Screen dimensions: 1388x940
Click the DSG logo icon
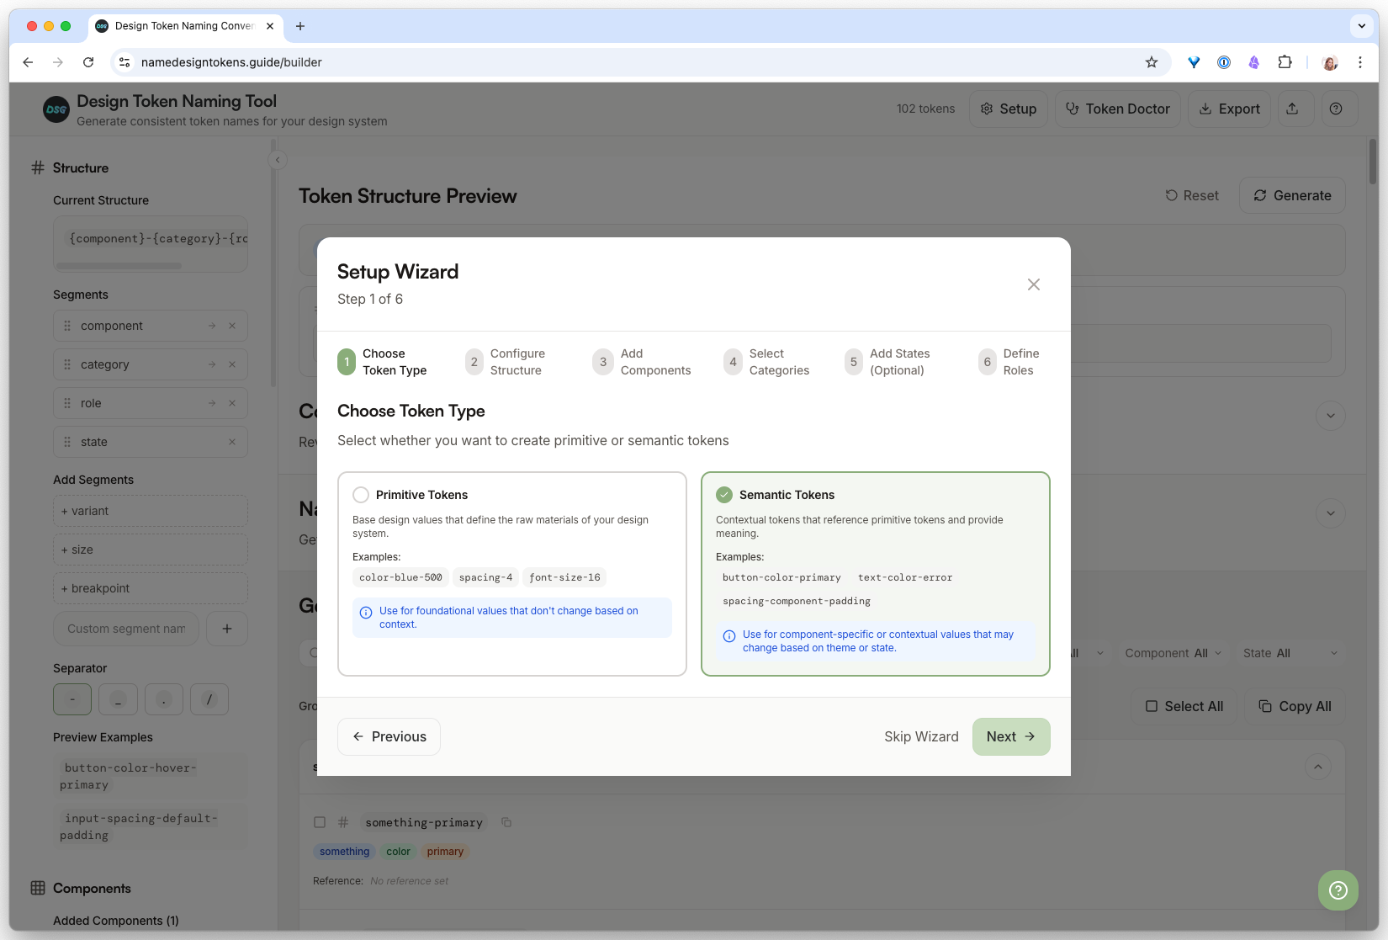tap(56, 109)
